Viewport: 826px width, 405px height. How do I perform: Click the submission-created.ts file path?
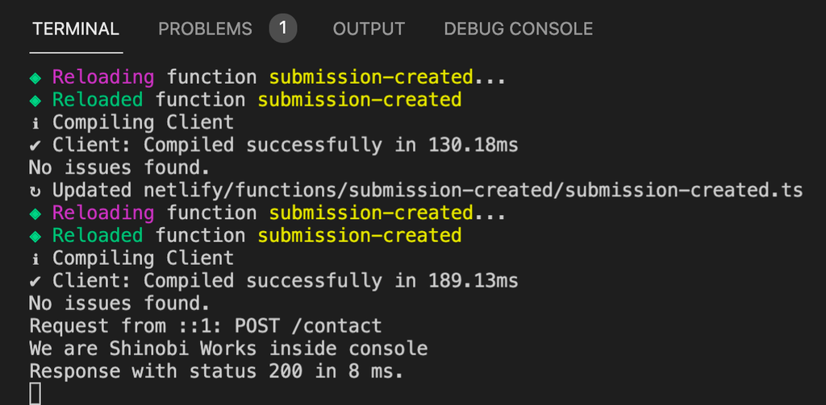(474, 190)
